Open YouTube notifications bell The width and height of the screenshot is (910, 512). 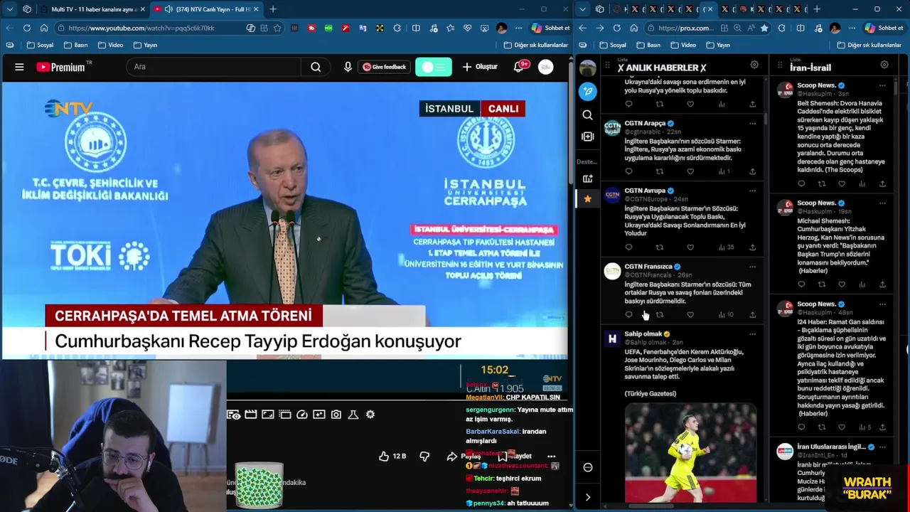click(519, 67)
